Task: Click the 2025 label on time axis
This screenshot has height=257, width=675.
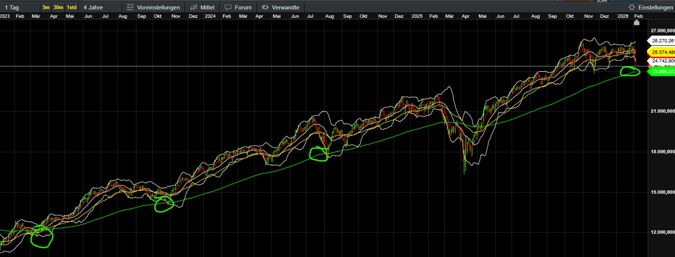Action: pyautogui.click(x=417, y=16)
